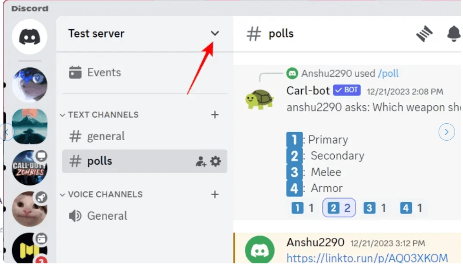Open Discord home direct messages icon
463x269 pixels.
[x=30, y=37]
